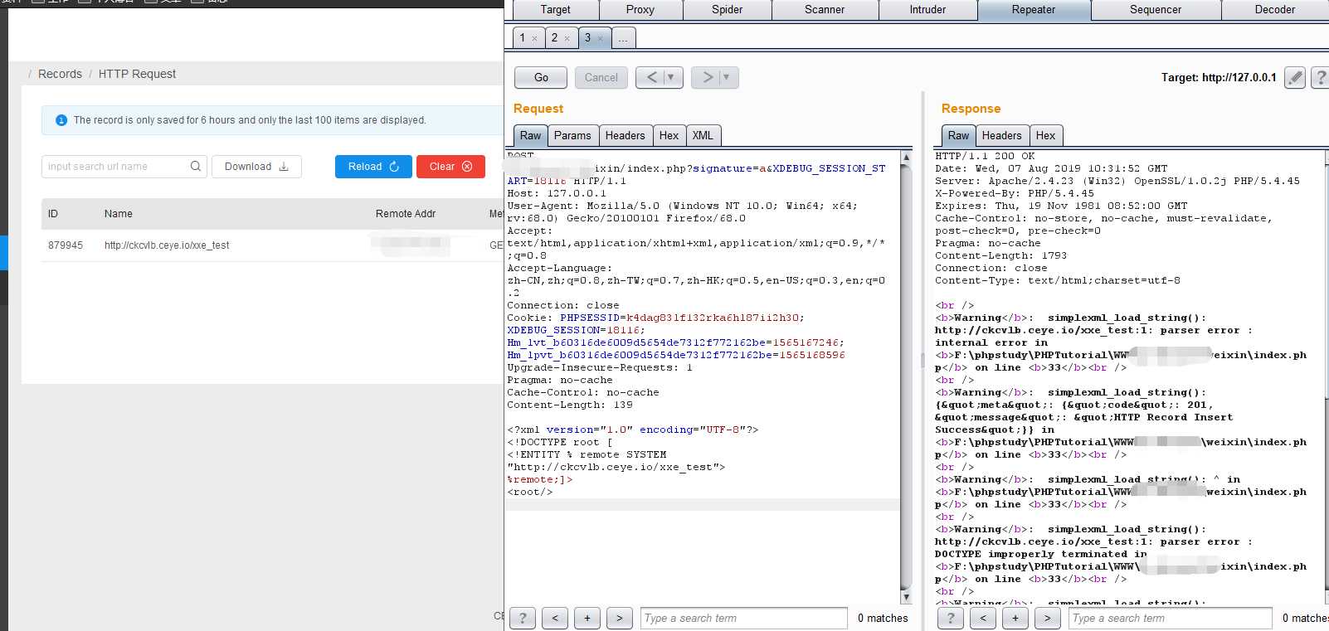Click Request search help question button
The image size is (1329, 631).
[x=522, y=618]
